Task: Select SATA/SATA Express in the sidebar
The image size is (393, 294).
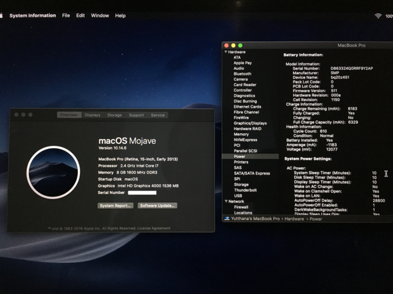Action: 252,173
